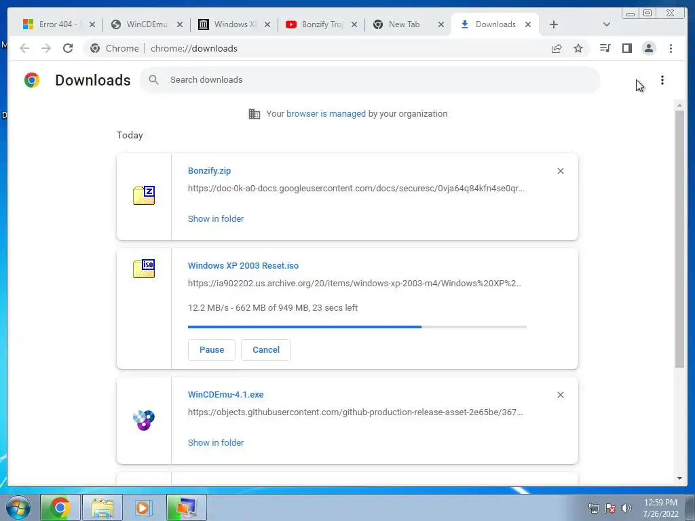This screenshot has width=695, height=521.
Task: Expand the tab search dropdown arrow
Action: pyautogui.click(x=607, y=24)
